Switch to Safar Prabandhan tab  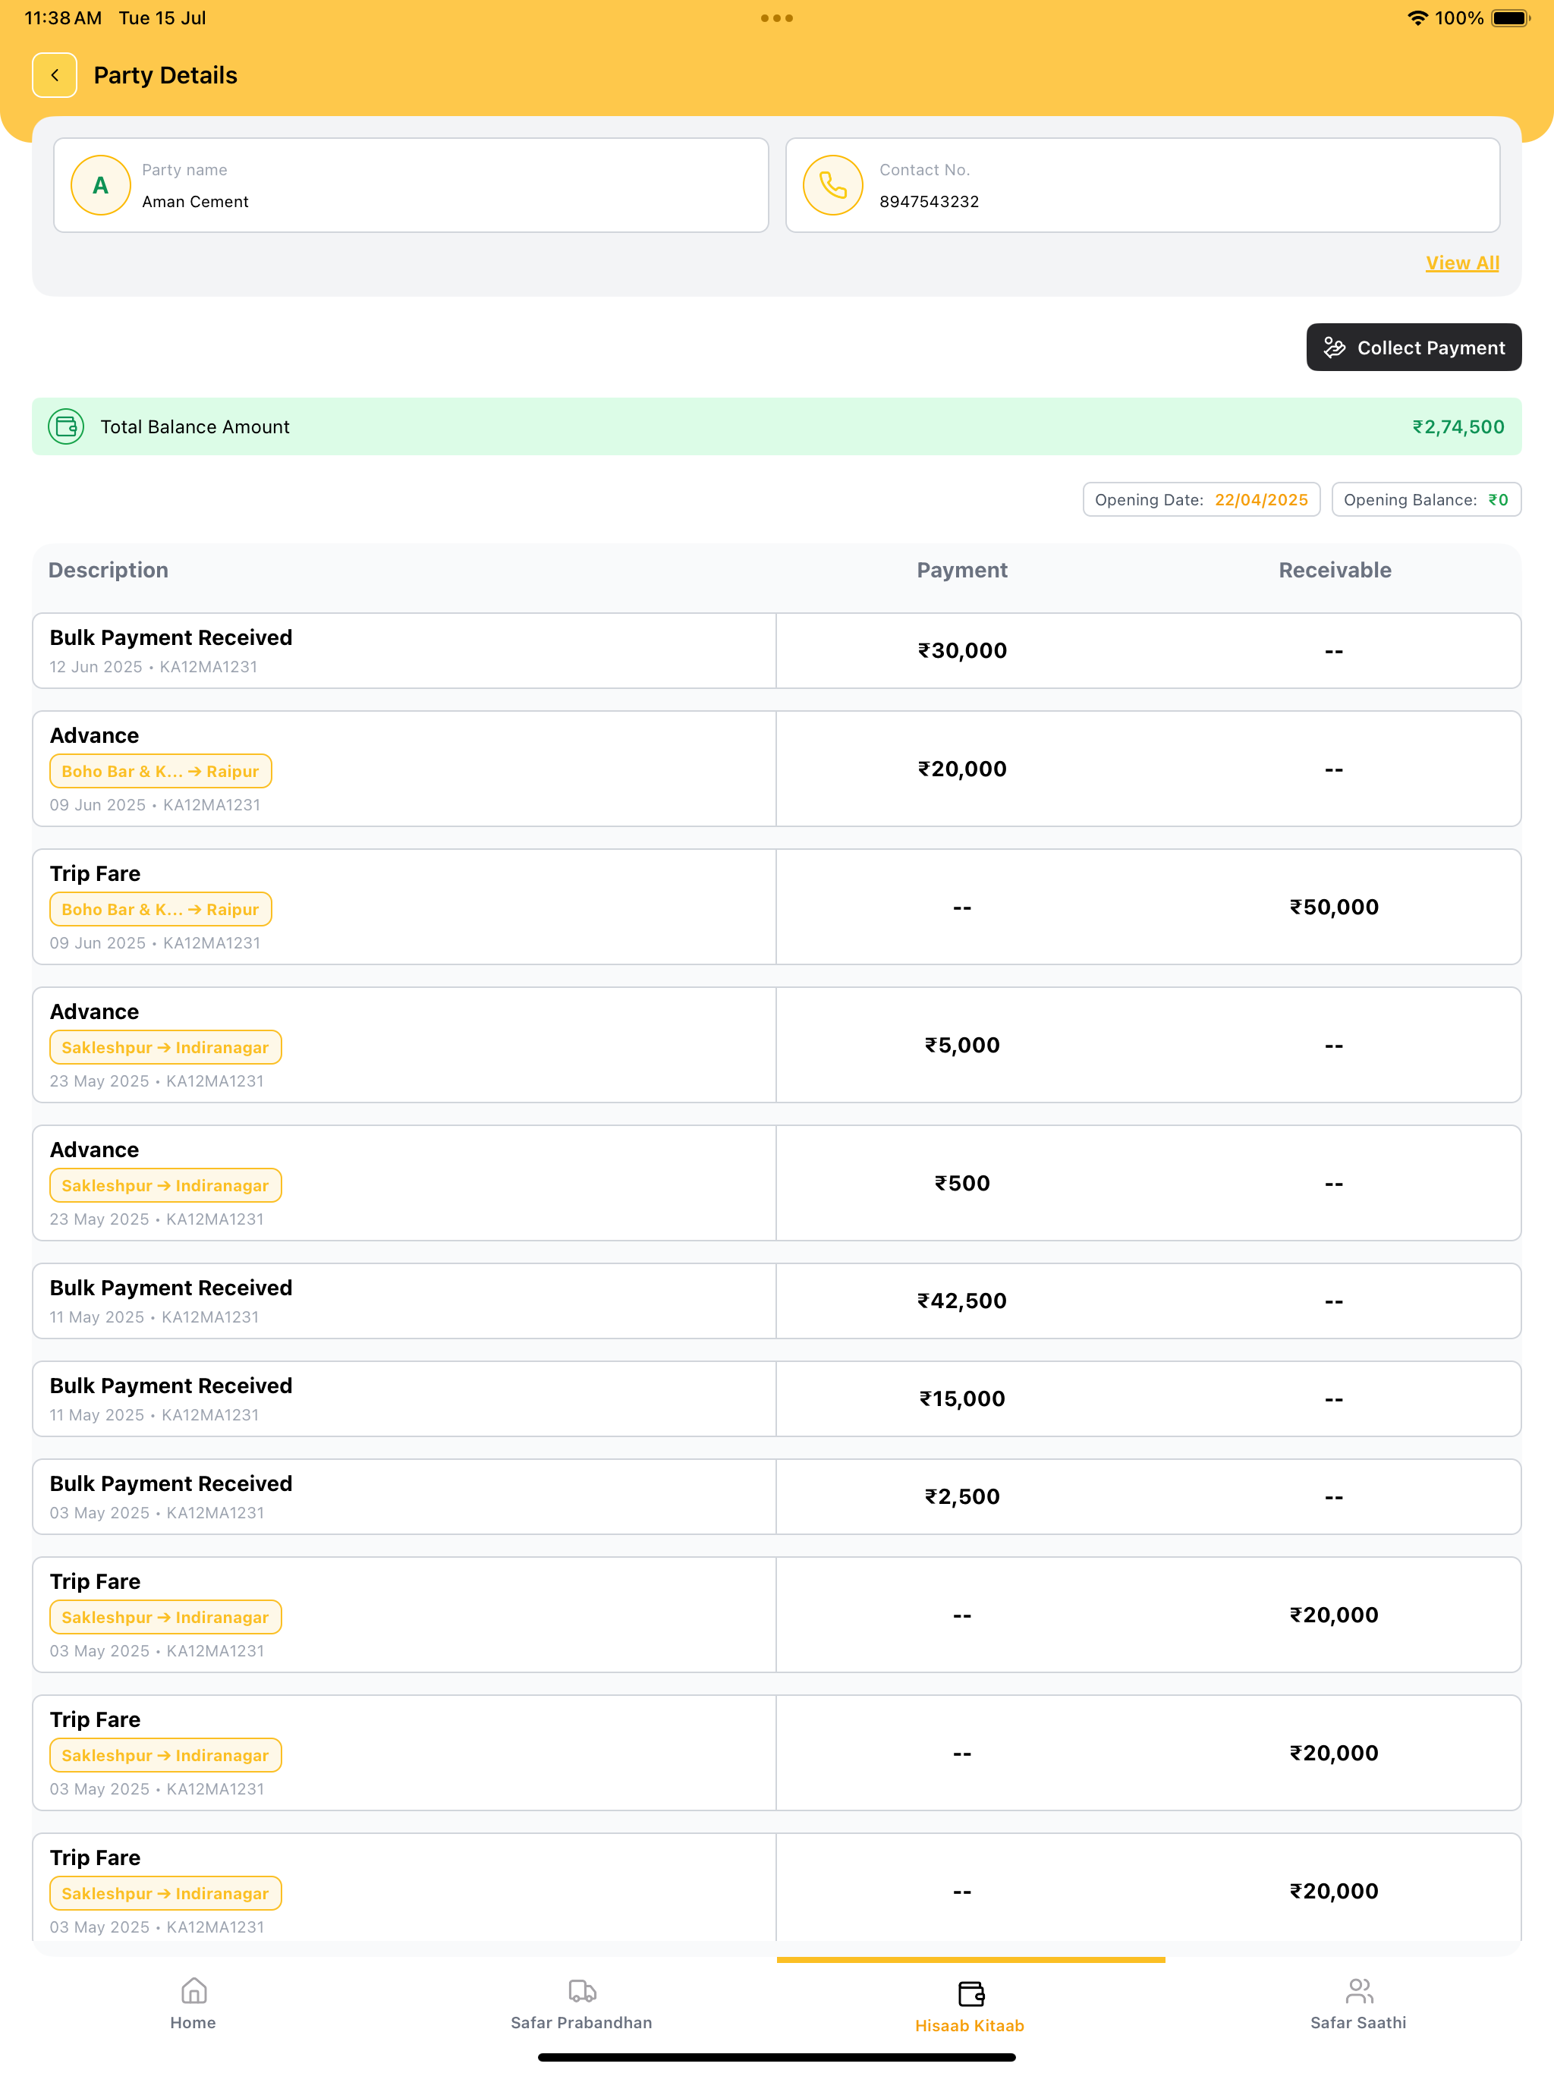[581, 2004]
